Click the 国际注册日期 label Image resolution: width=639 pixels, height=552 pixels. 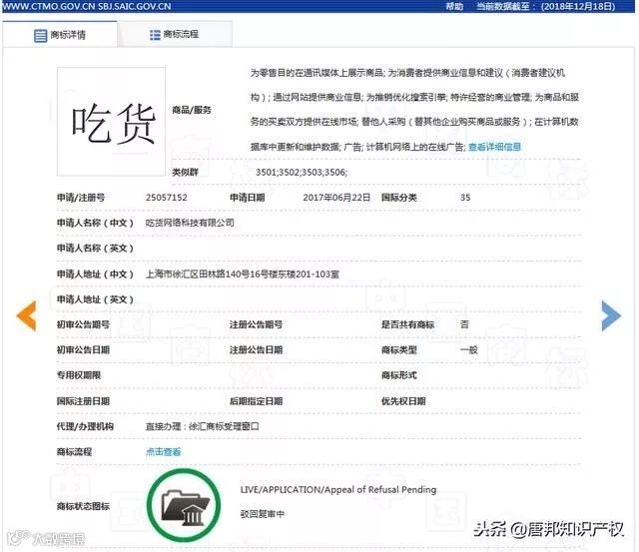(83, 401)
